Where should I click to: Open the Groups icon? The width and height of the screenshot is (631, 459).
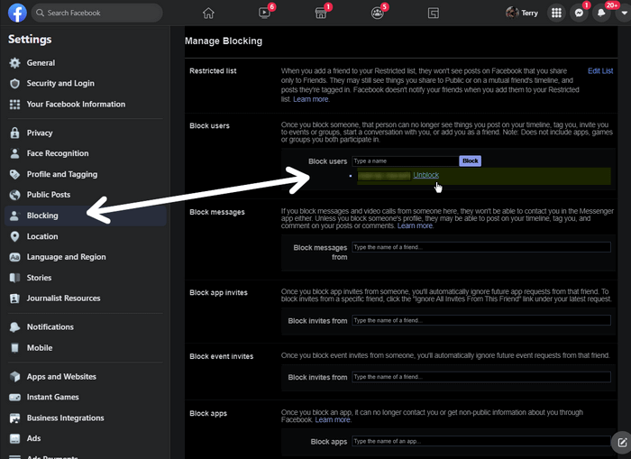click(x=377, y=14)
